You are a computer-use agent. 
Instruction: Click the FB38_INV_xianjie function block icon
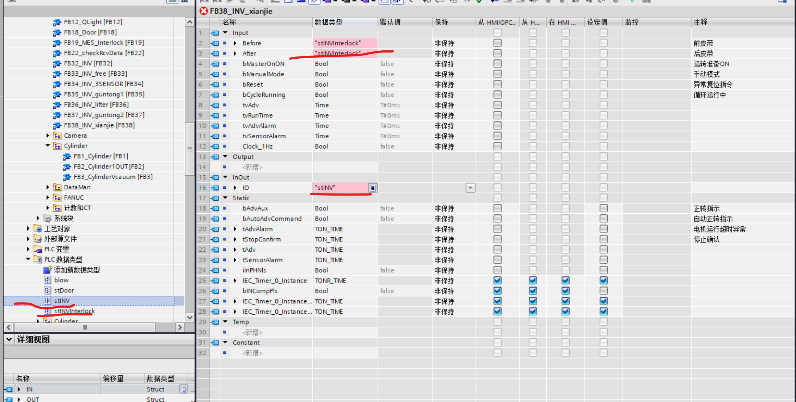[57, 125]
